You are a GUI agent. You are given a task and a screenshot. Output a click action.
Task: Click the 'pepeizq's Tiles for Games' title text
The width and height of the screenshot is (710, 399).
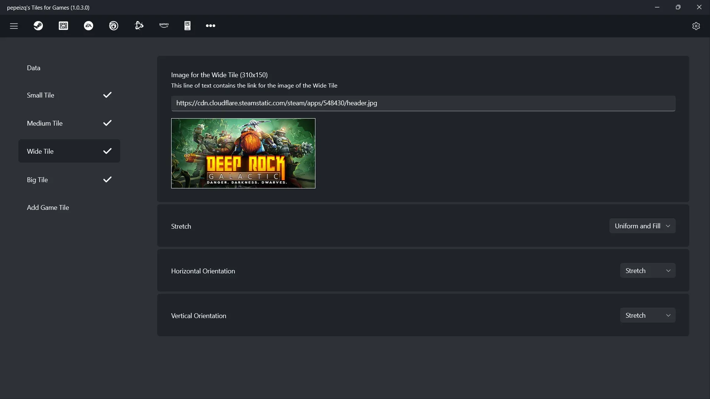point(48,7)
